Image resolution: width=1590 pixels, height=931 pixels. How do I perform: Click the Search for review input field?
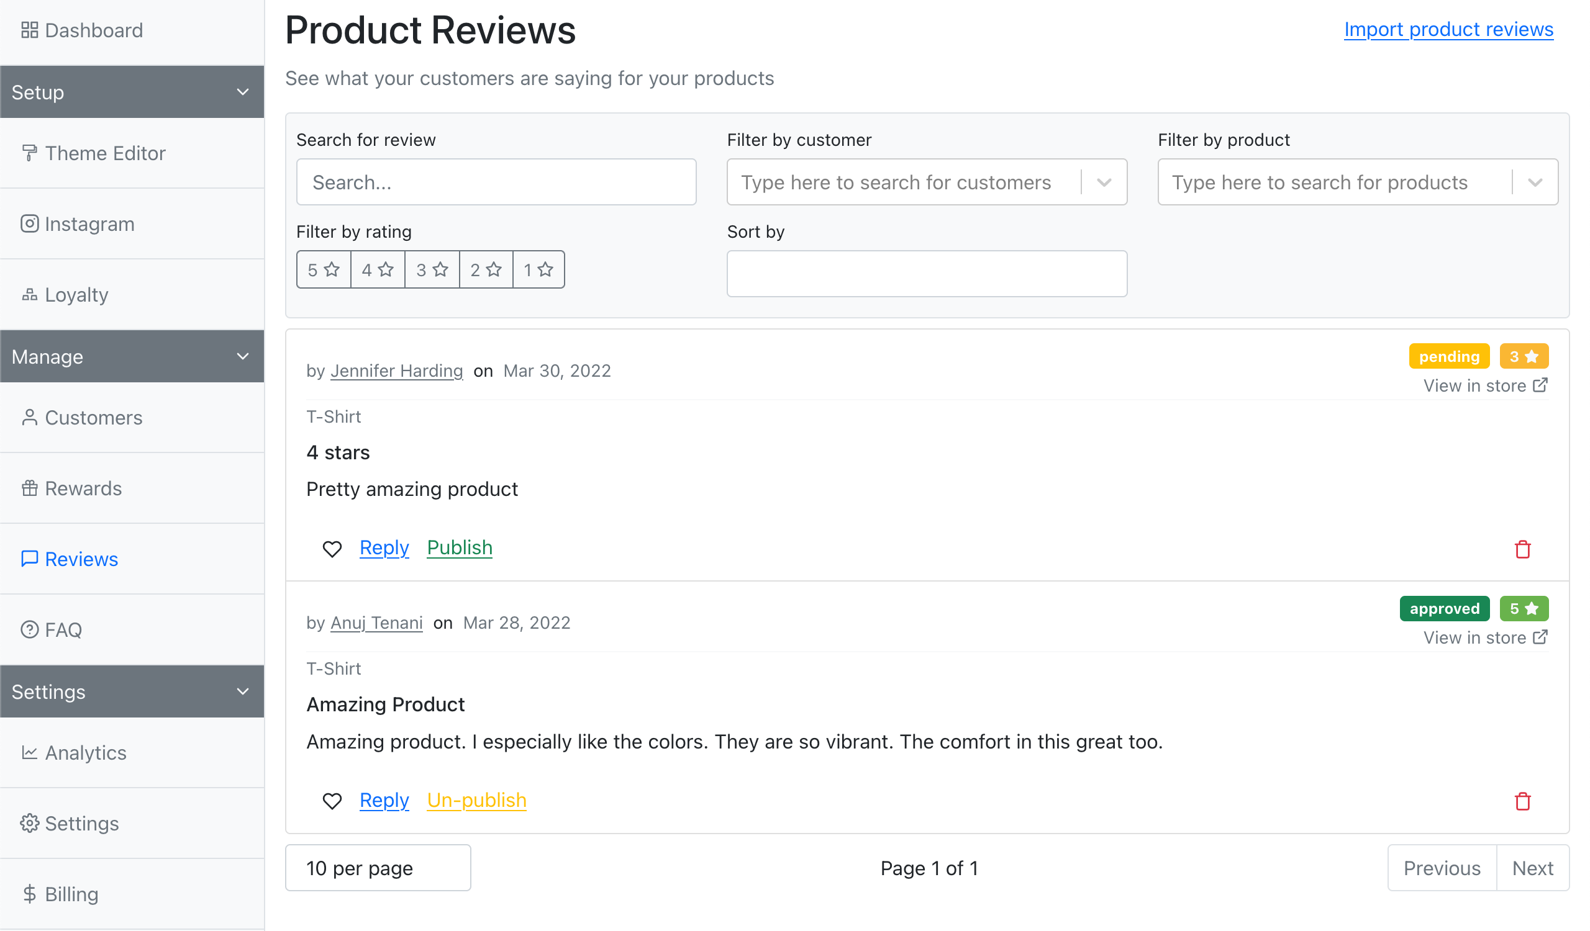498,182
